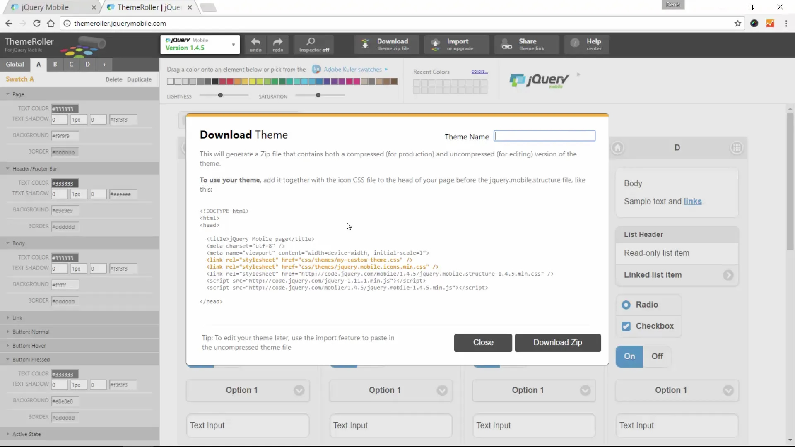Switch to swatch tab A
This screenshot has height=447, width=795.
39,64
